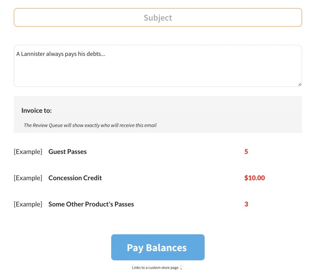Click the [Example] tag beside Concession Credit

click(28, 178)
